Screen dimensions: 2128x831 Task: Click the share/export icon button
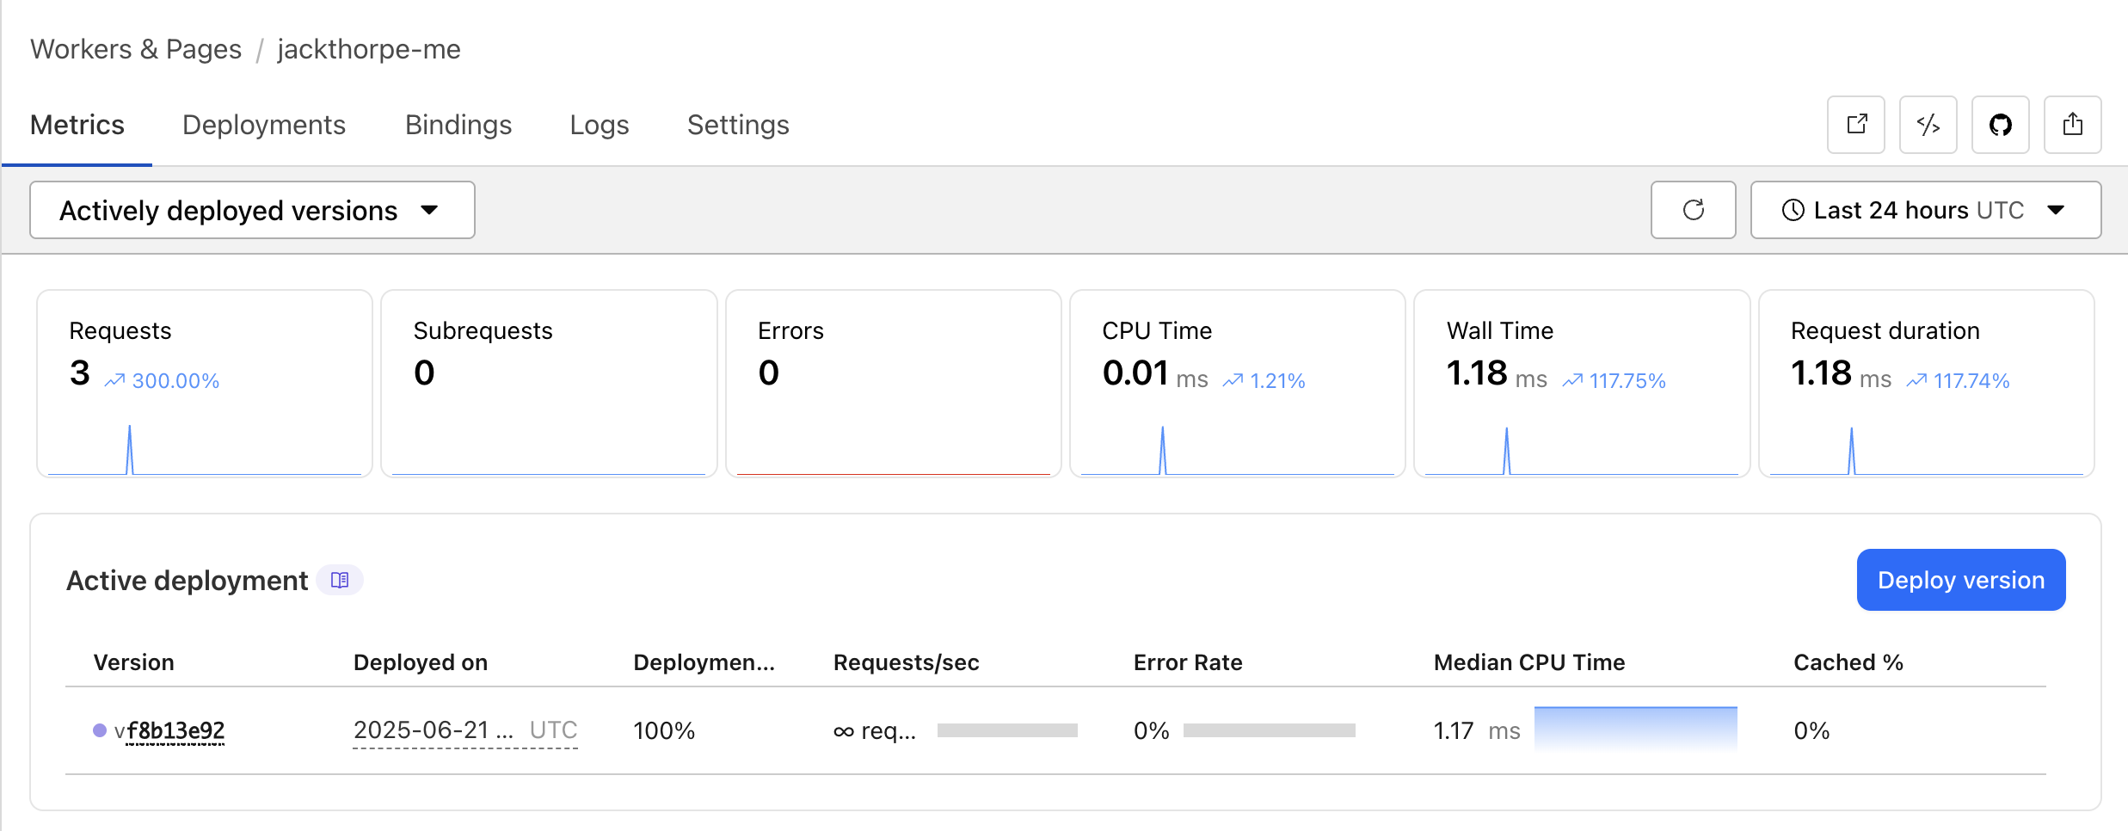point(2072,125)
